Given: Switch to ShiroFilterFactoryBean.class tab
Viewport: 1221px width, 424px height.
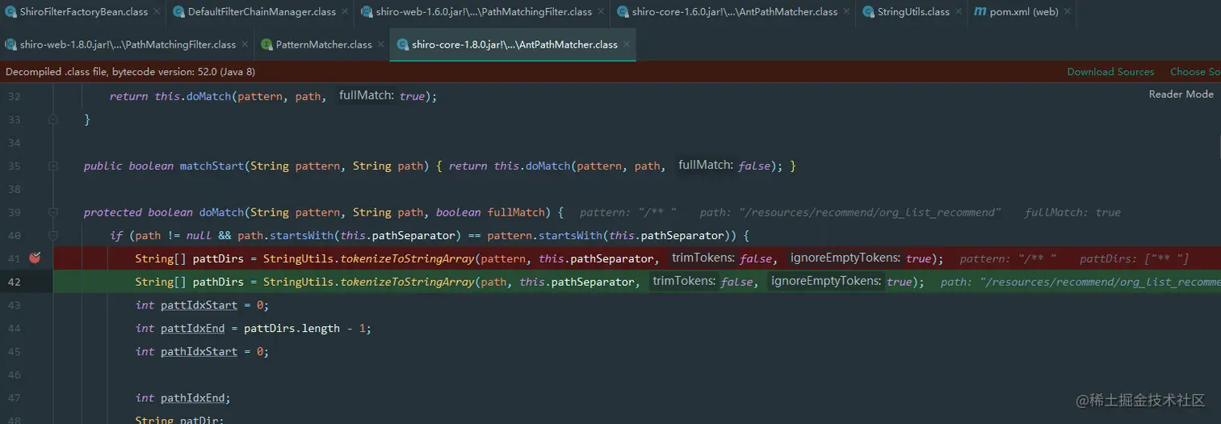Looking at the screenshot, I should coord(84,12).
